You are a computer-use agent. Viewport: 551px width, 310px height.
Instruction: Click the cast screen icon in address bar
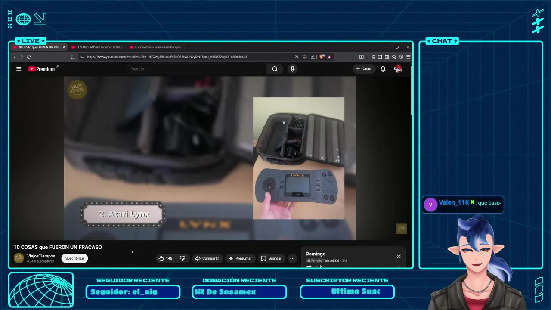pos(305,57)
